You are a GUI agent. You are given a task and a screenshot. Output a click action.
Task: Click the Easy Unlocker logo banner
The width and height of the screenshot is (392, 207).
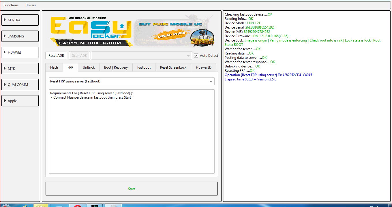point(91,31)
